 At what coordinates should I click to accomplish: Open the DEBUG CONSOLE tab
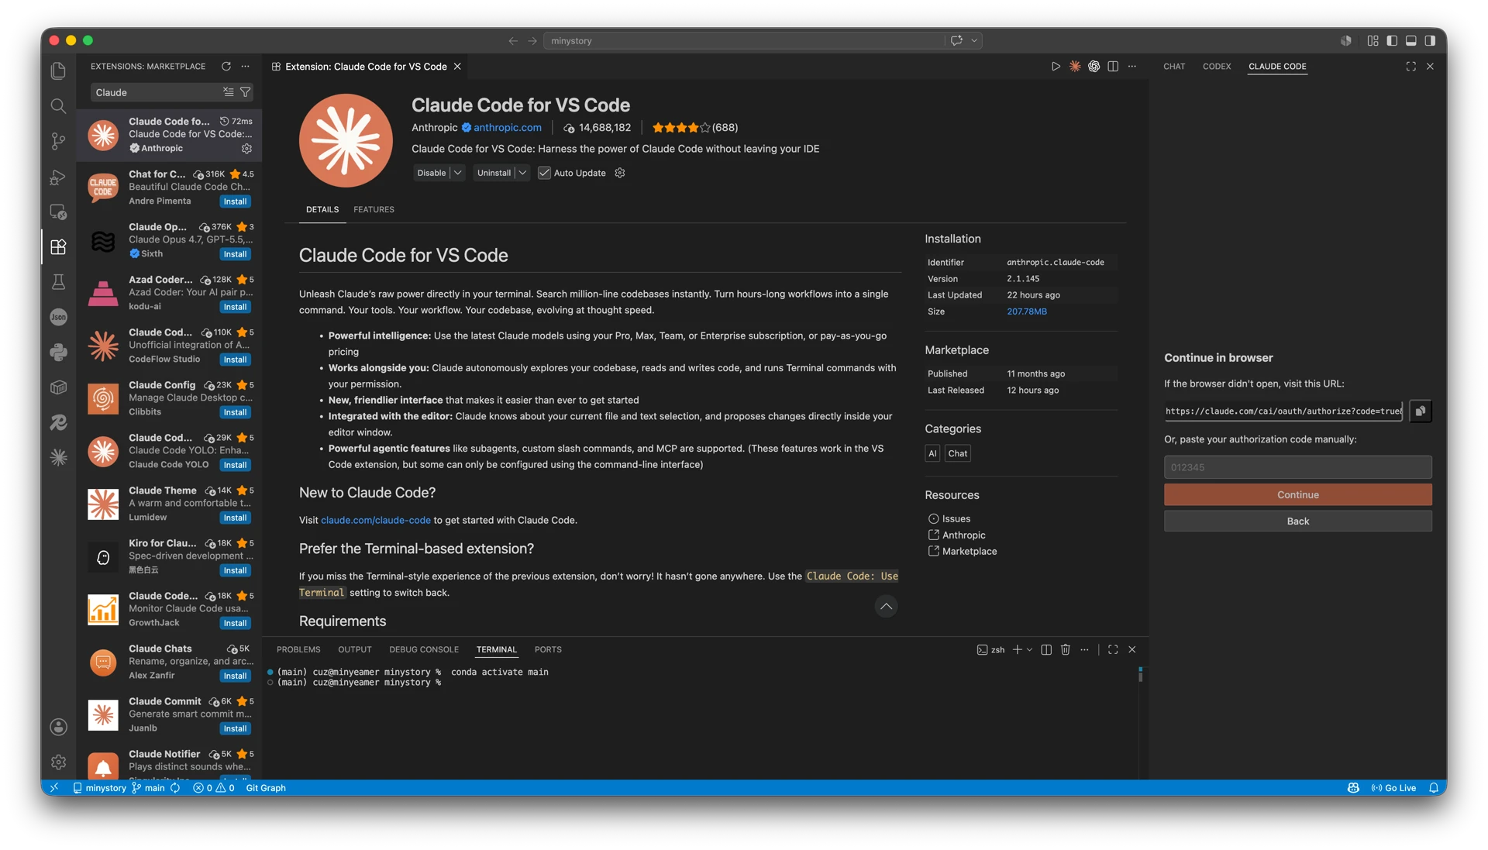coord(424,649)
